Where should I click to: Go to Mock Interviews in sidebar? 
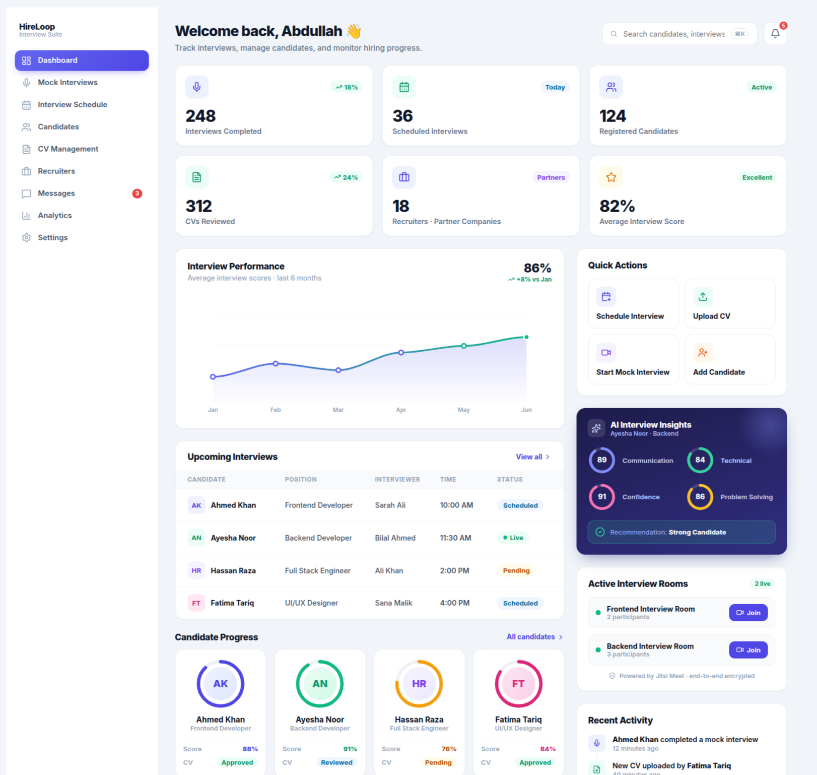point(82,83)
